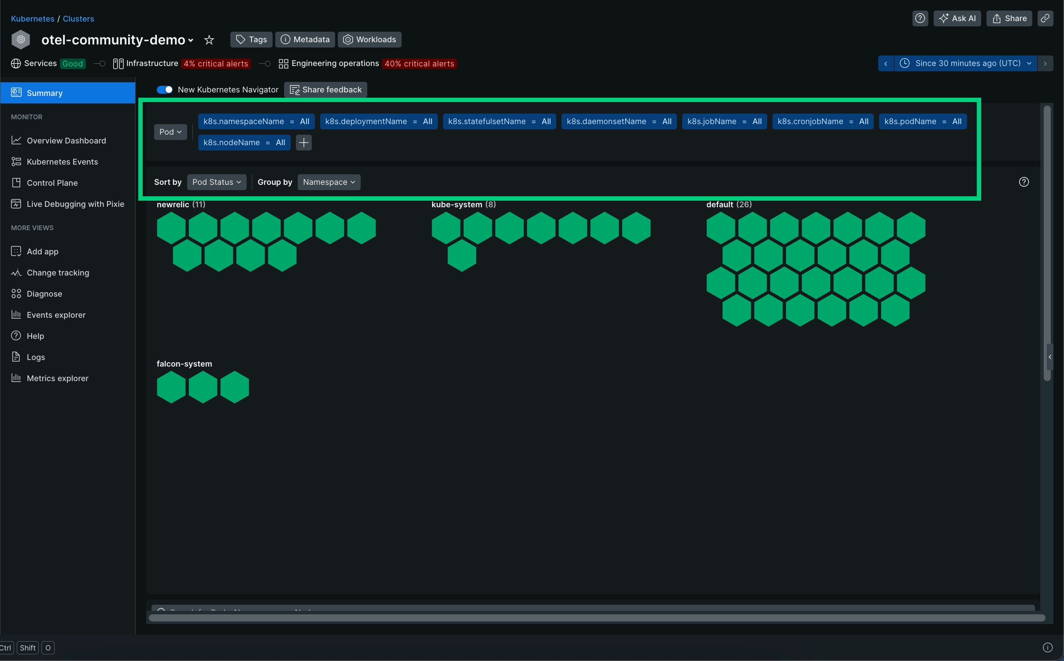The height and width of the screenshot is (661, 1064).
Task: Click the Ask AI button
Action: [x=957, y=18]
